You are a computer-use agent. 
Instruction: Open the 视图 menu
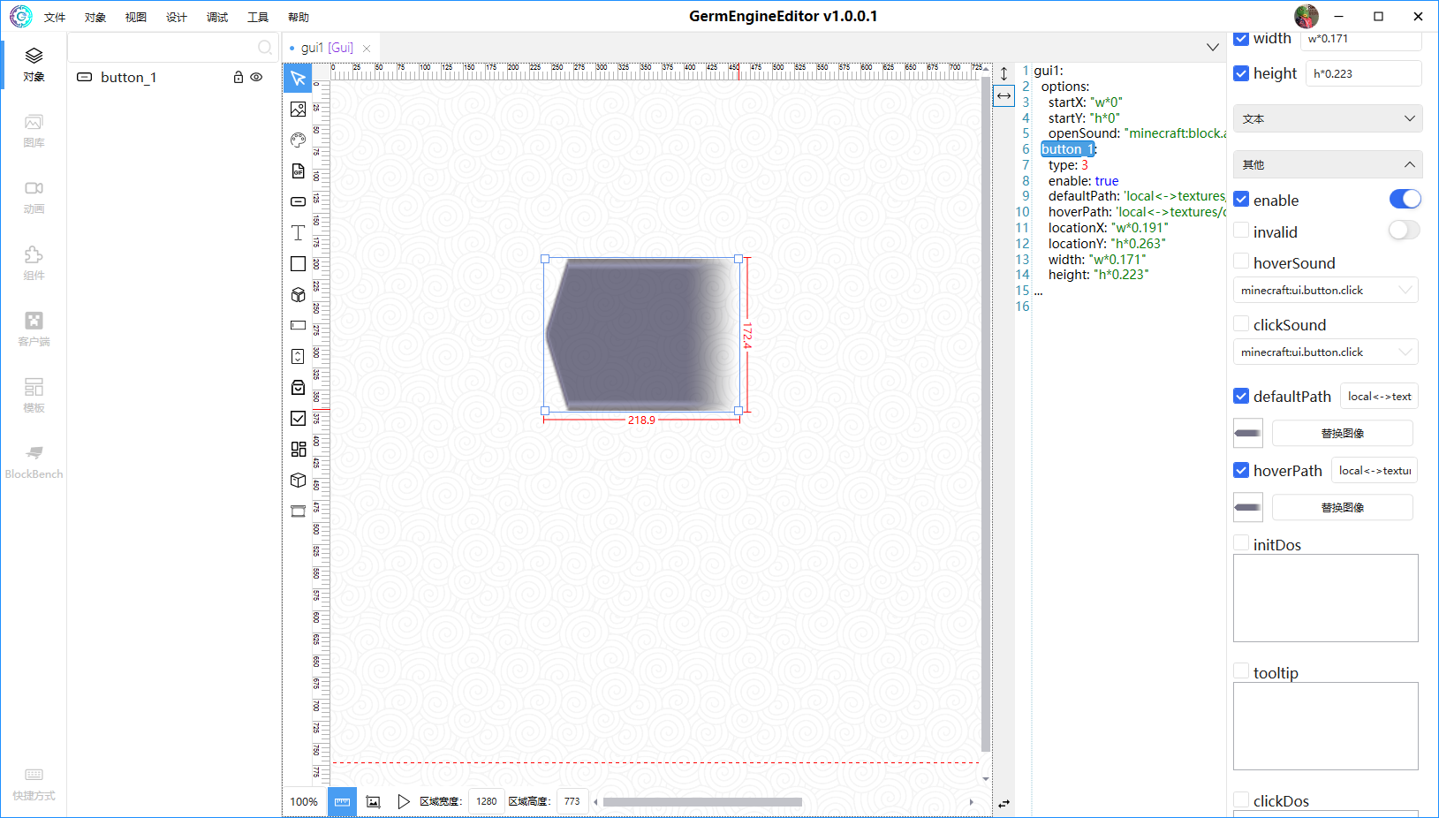pyautogui.click(x=136, y=17)
